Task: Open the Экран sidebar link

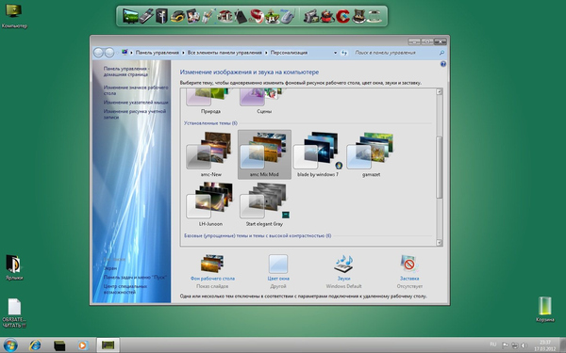Action: [110, 268]
